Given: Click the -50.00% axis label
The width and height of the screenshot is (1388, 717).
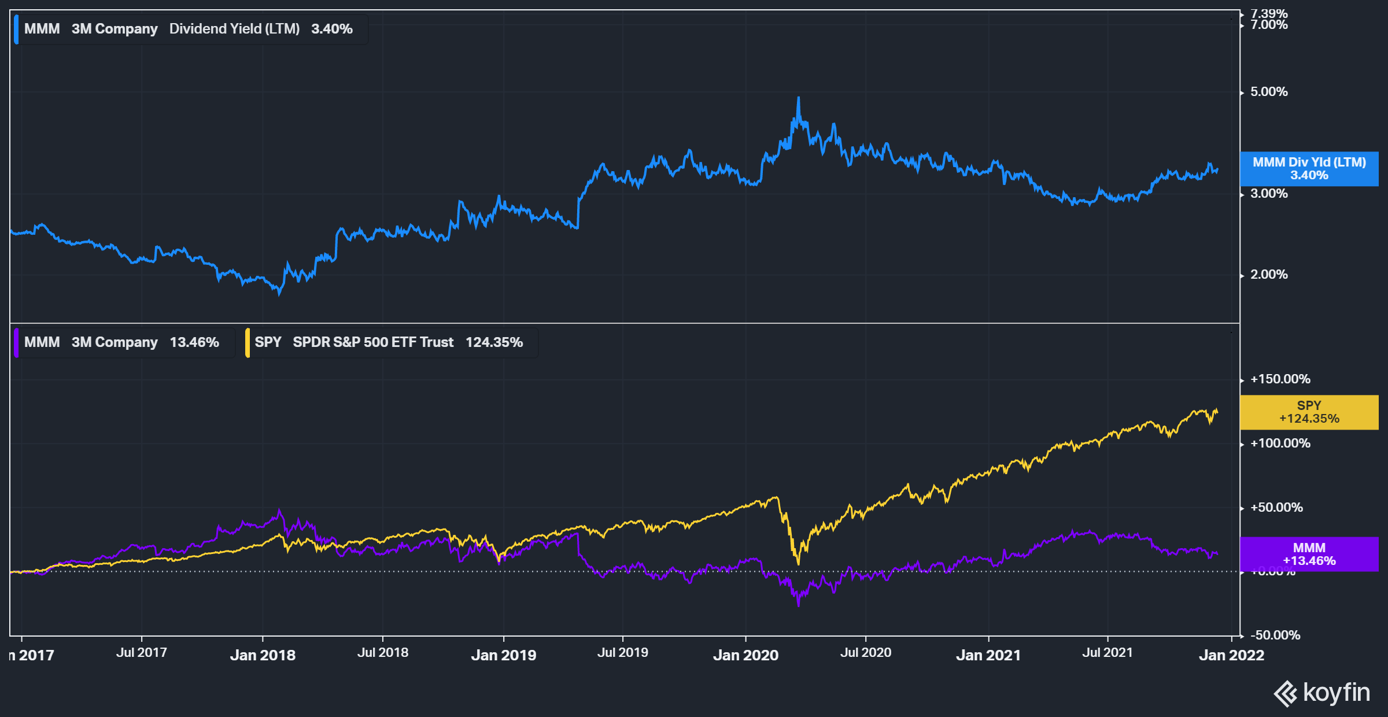Looking at the screenshot, I should click(x=1275, y=635).
